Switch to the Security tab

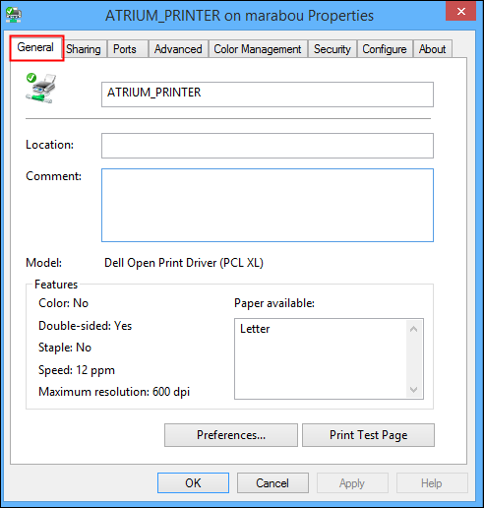[x=333, y=49]
